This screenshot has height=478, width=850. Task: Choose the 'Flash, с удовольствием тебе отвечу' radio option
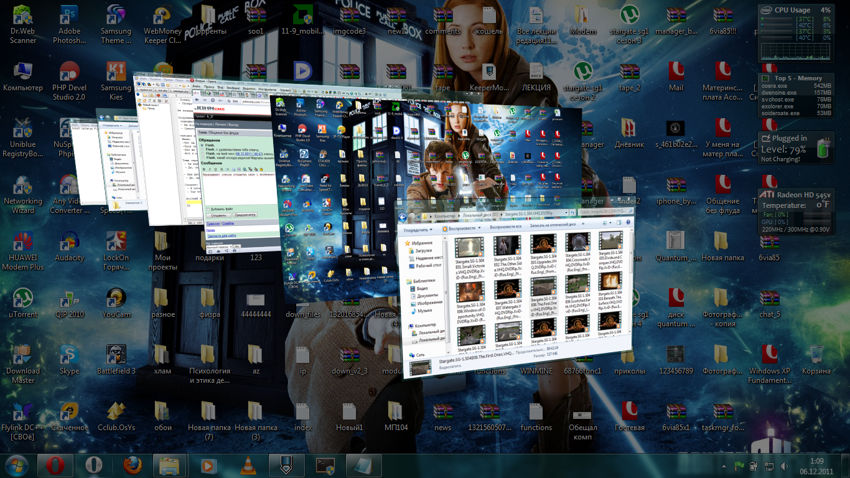click(x=202, y=149)
